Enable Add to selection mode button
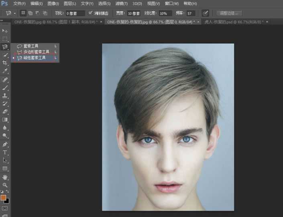283x217 pixels. (31, 13)
